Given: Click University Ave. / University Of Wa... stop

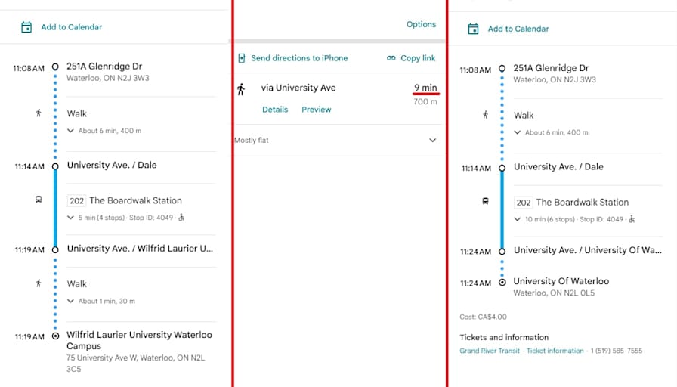Looking at the screenshot, I should 587,250.
